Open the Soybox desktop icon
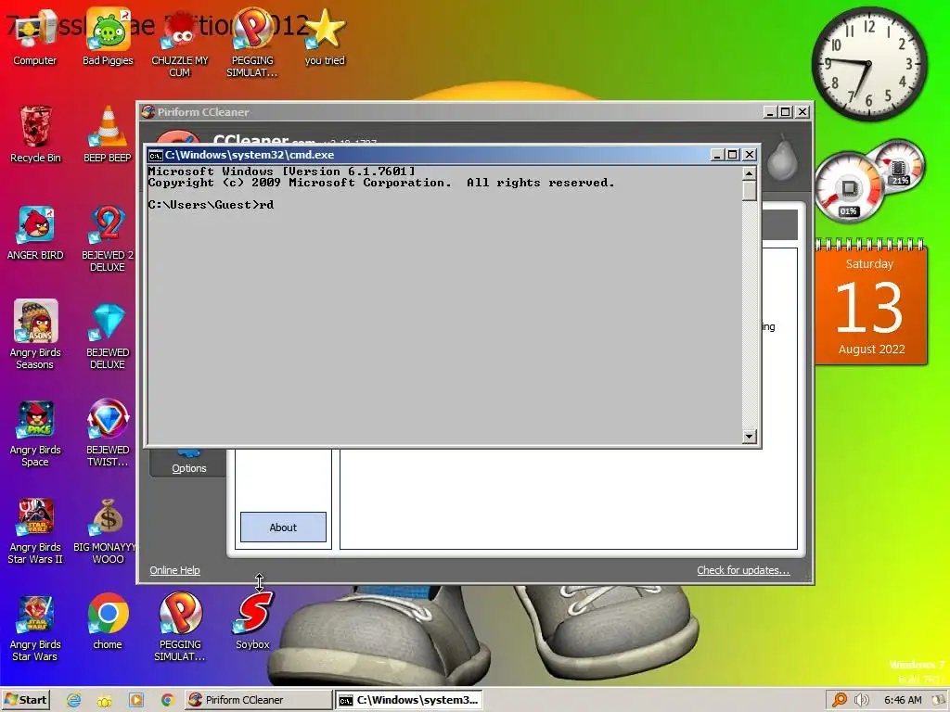The image size is (950, 712). tap(252, 621)
